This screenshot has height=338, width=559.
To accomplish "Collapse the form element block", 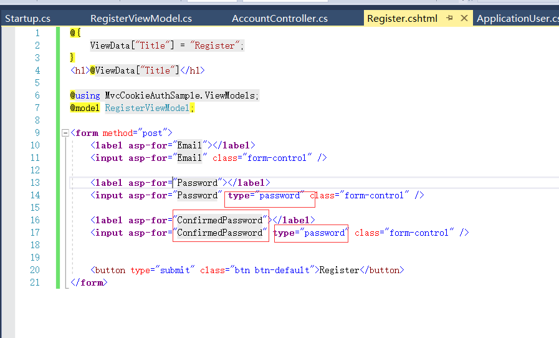I will [65, 133].
